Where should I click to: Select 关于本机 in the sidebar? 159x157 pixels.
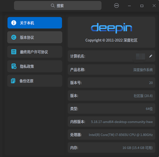click(x=35, y=23)
